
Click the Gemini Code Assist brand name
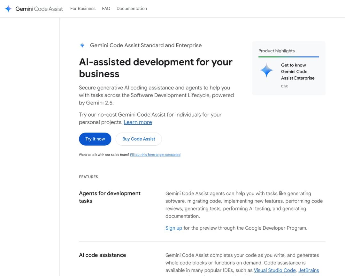[39, 9]
